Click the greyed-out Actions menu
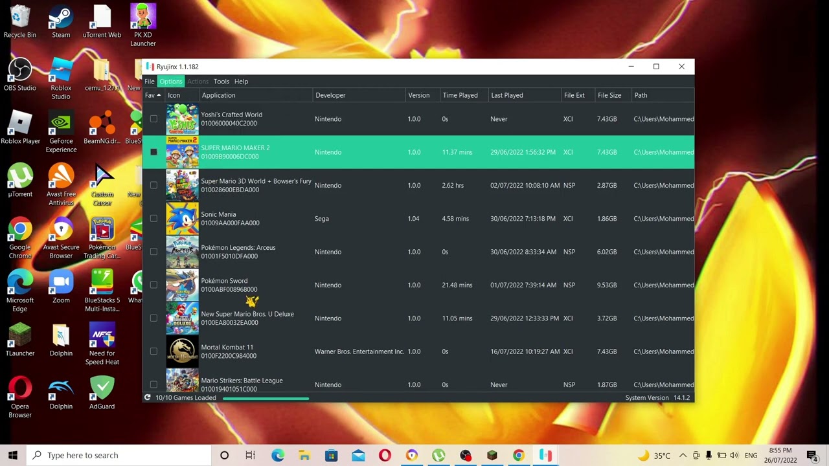The height and width of the screenshot is (466, 829). [x=198, y=82]
